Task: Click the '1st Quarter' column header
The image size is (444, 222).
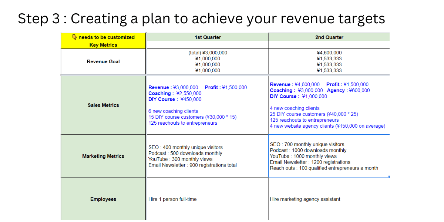Action: click(x=208, y=37)
